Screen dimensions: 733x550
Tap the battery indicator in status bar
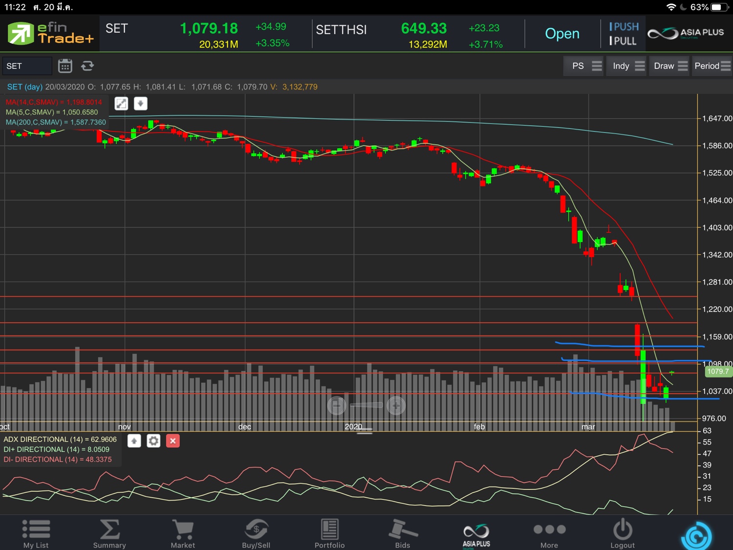click(720, 7)
